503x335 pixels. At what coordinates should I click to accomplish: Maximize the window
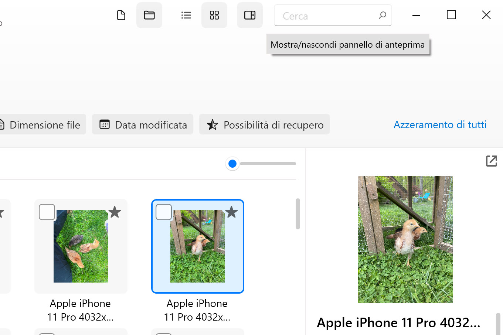tap(451, 15)
